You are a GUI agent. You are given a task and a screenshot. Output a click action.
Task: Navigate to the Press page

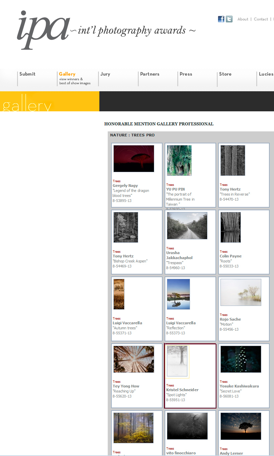point(186,74)
